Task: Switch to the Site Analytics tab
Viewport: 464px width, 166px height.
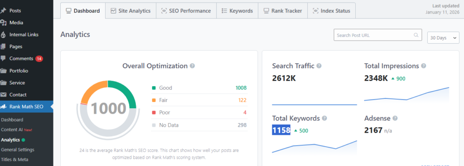Action: [x=130, y=10]
